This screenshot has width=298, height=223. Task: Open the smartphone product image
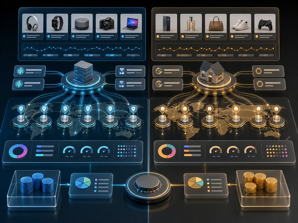(166, 23)
